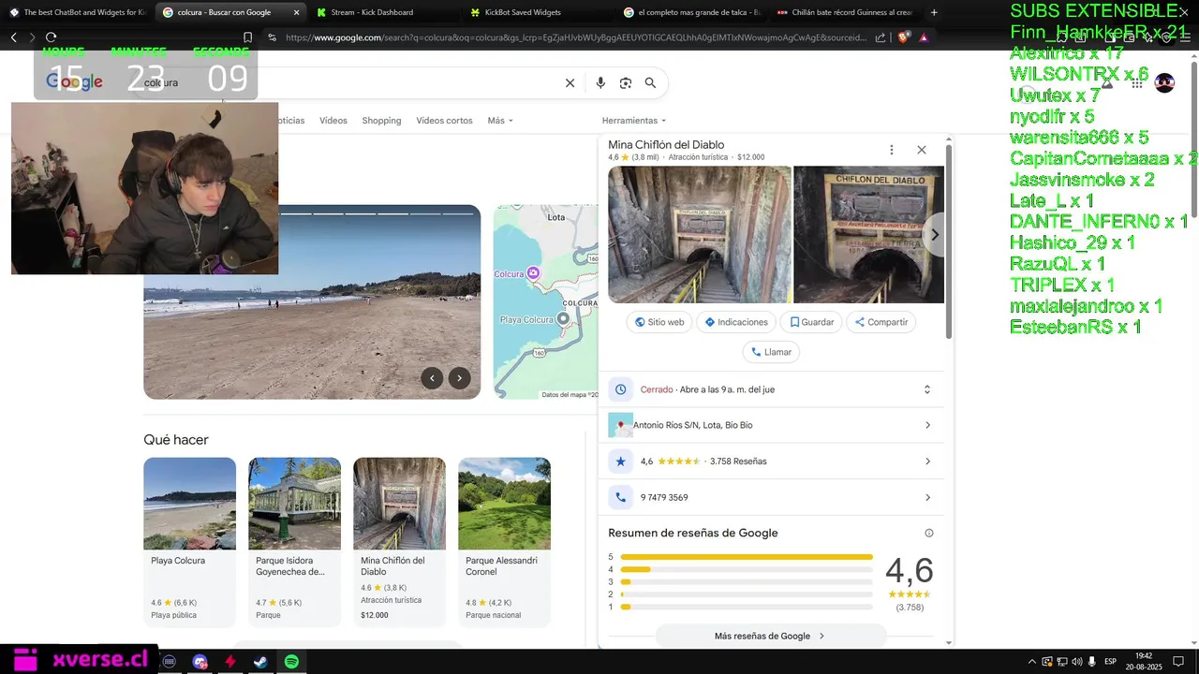Go to previous beach carousel photo
Viewport: 1199px width, 674px height.
click(x=432, y=378)
